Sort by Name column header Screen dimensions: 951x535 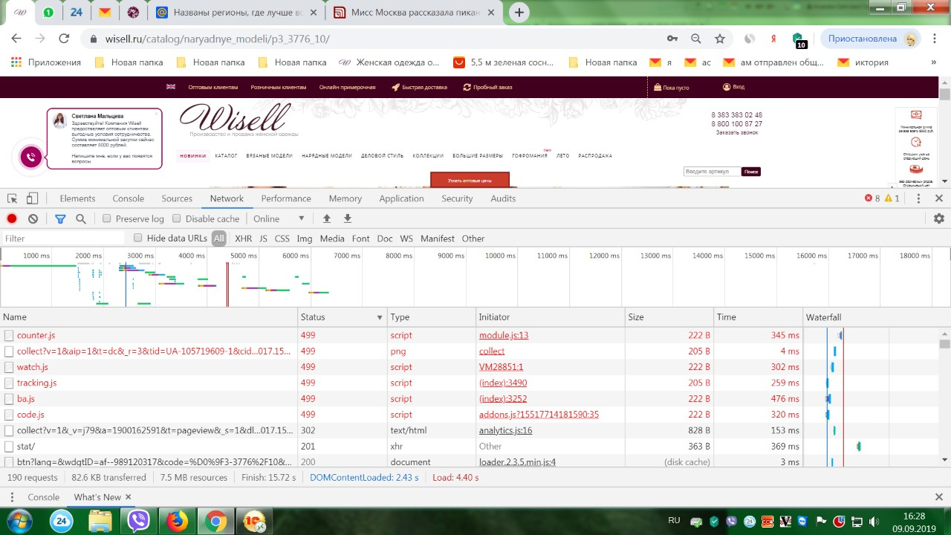point(149,317)
